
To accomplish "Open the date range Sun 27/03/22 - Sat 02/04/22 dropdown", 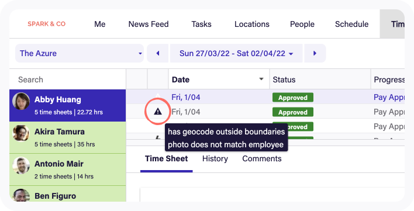I will pyautogui.click(x=236, y=53).
